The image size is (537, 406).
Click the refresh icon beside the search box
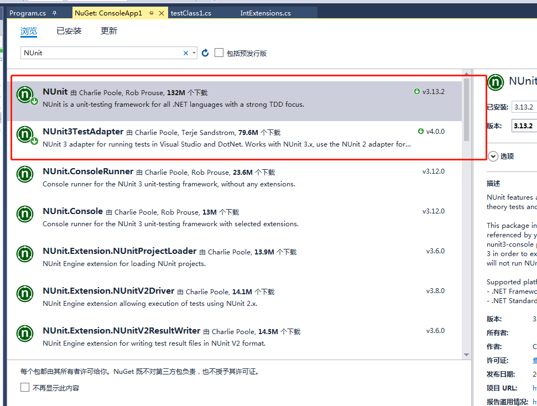coord(205,53)
